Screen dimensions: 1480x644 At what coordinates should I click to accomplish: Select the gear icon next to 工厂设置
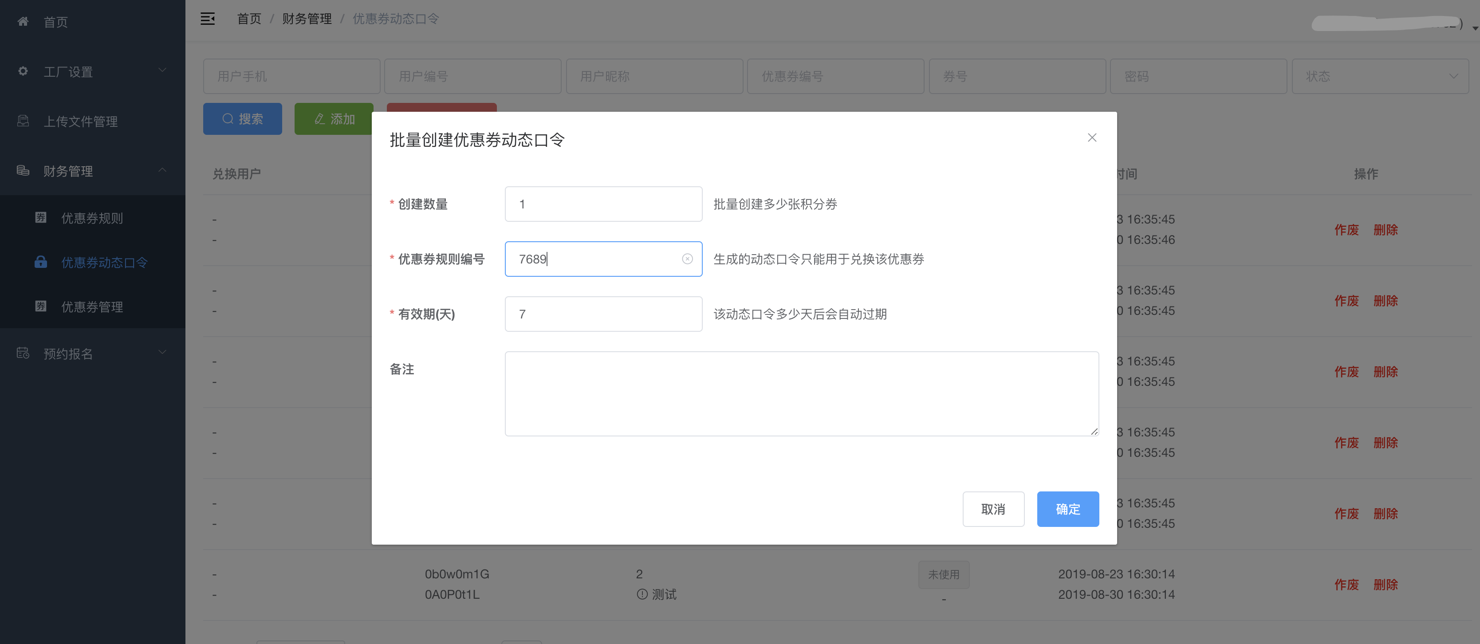(x=23, y=71)
